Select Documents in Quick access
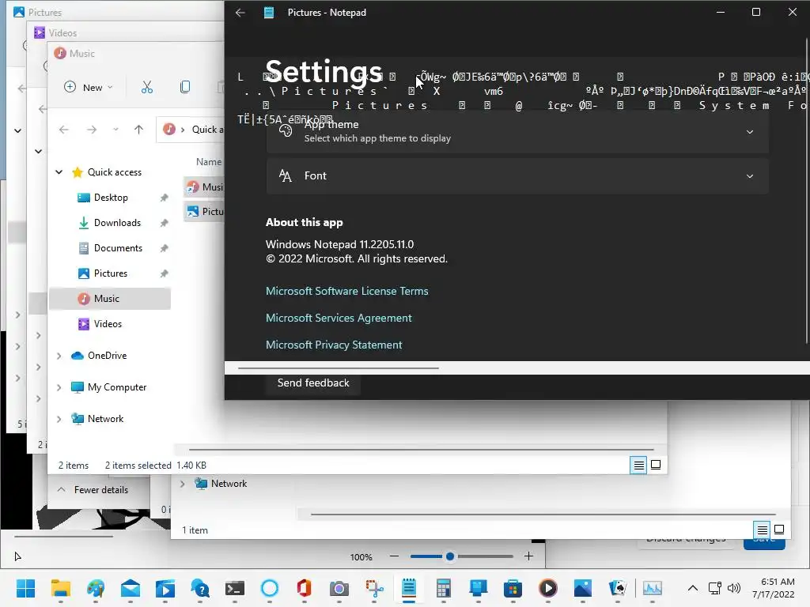The image size is (810, 607). click(x=118, y=248)
